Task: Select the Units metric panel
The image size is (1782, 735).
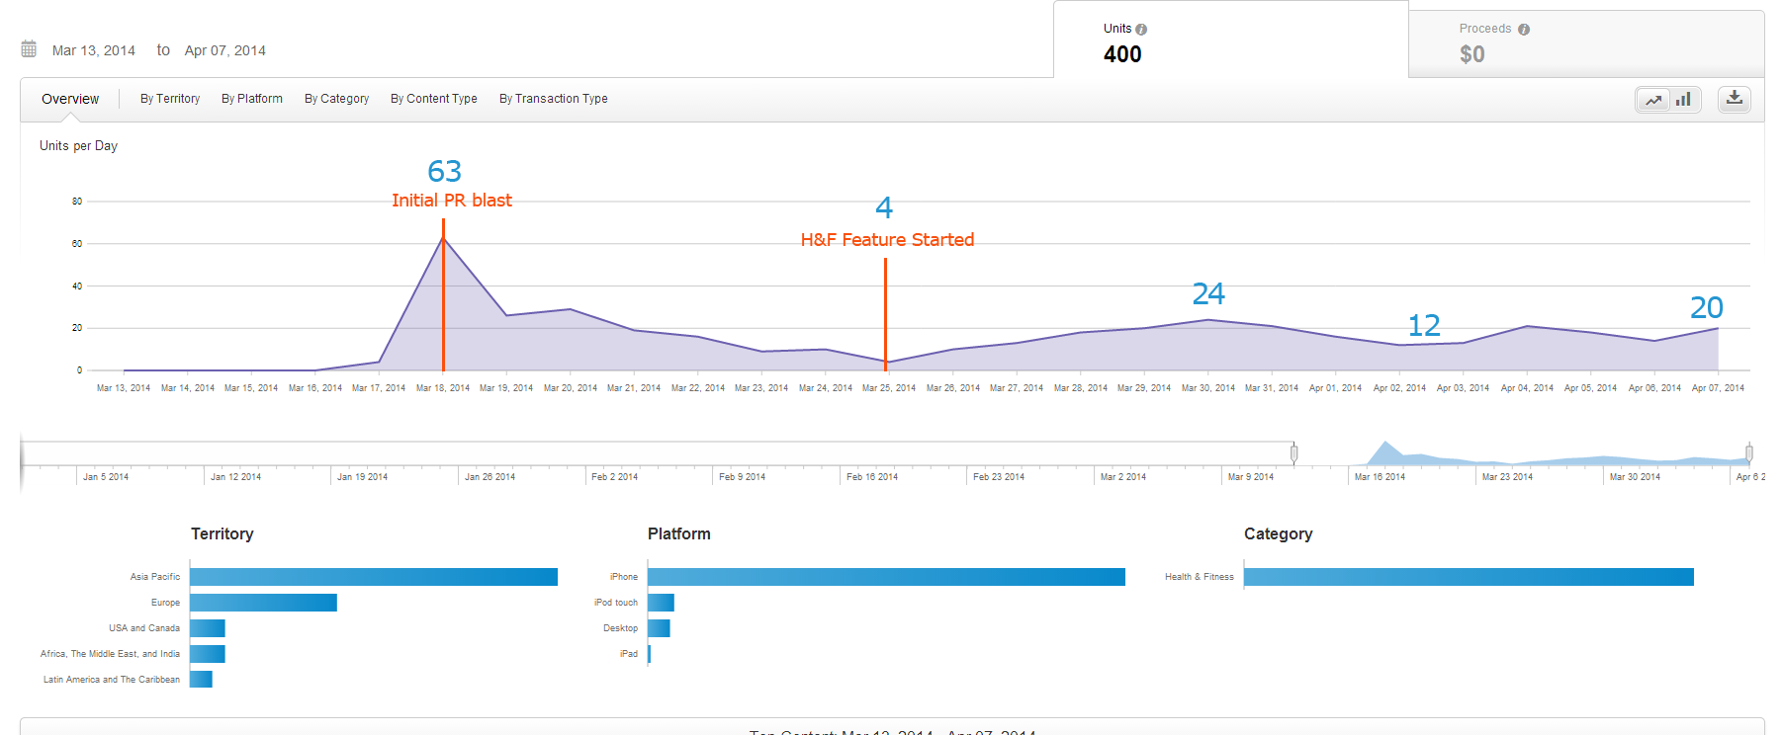Action: (x=1230, y=41)
